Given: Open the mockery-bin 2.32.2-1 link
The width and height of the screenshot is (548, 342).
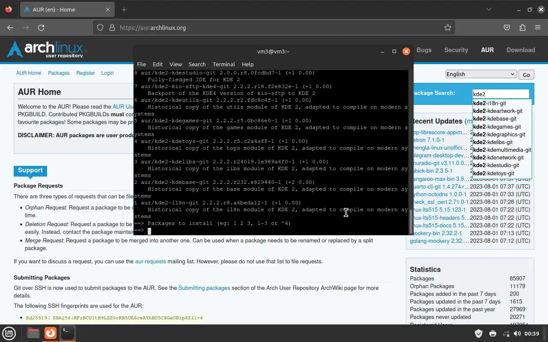Looking at the screenshot, I should (x=436, y=233).
